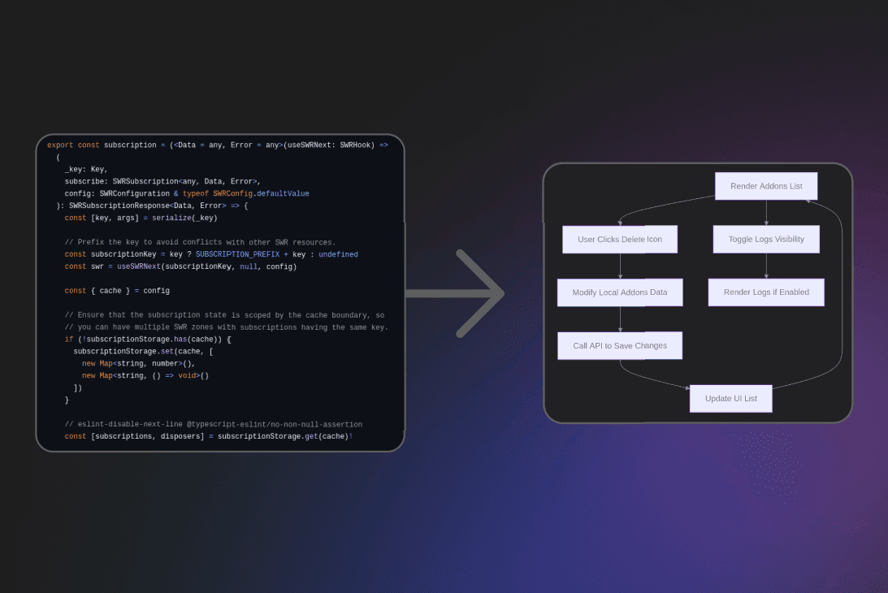The image size is (888, 593).
Task: Click the "User Clicks Delete Icon" node
Action: (620, 239)
